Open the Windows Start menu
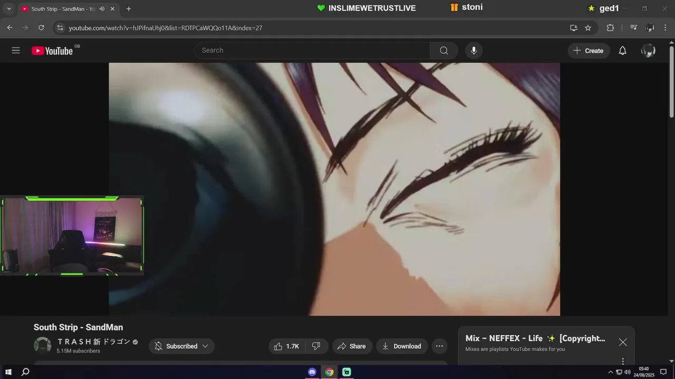 click(8, 372)
